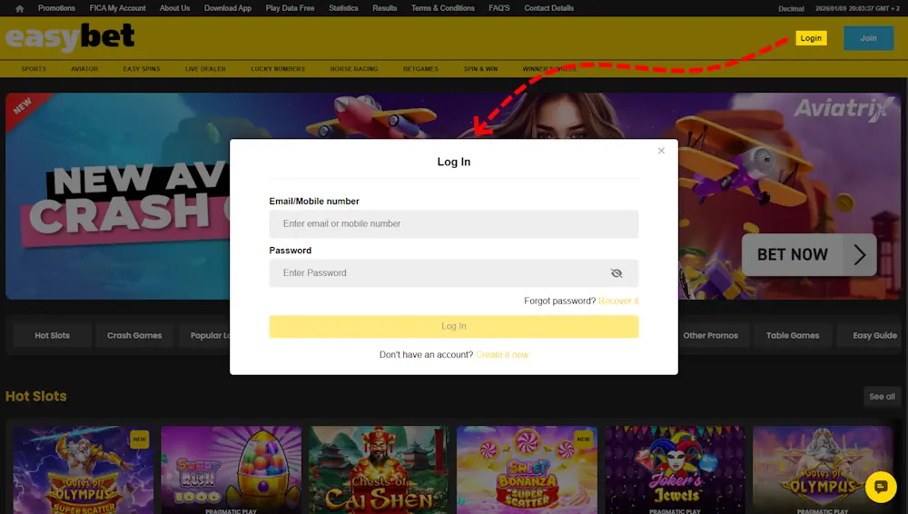Click the Aviatrix logo on banner
The height and width of the screenshot is (514, 908).
(844, 108)
